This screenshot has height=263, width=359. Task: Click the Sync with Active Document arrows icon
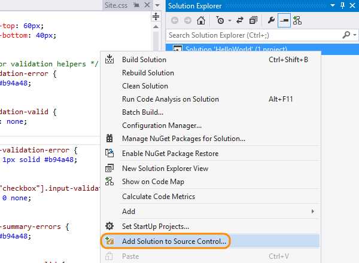241,20
